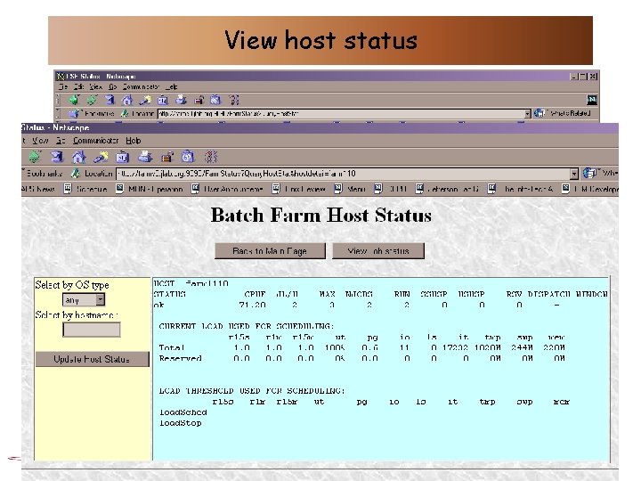Click front window Location URL field
This screenshot has height=481, width=641.
344,174
